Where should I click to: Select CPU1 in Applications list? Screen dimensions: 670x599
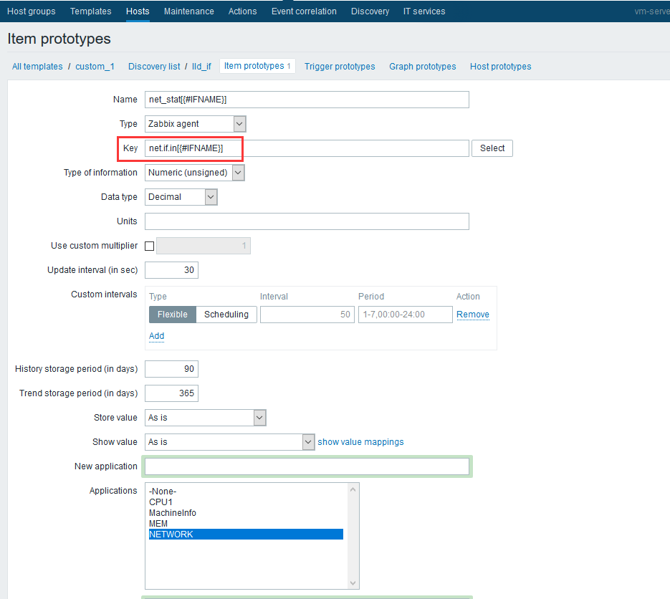point(246,502)
